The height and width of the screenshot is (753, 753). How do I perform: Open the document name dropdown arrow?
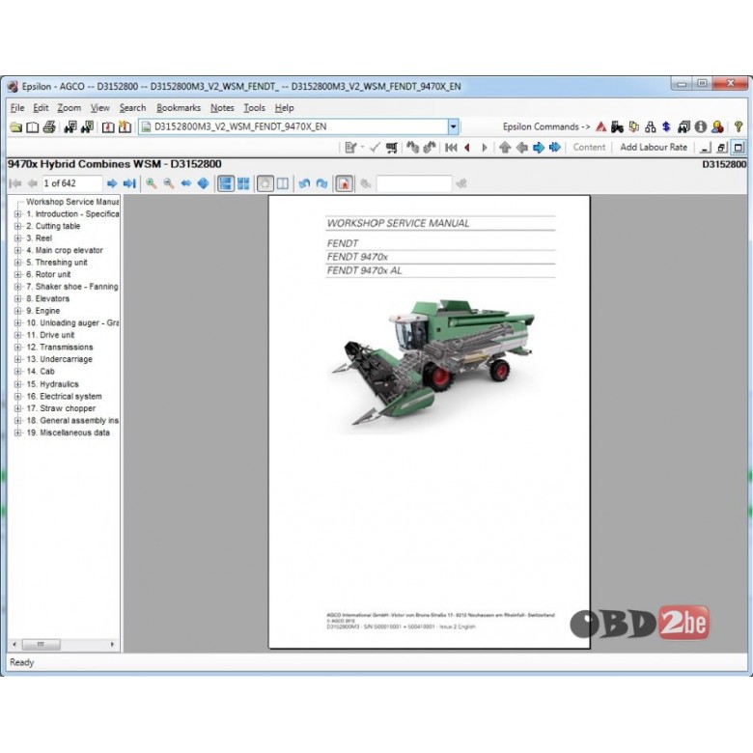(453, 126)
